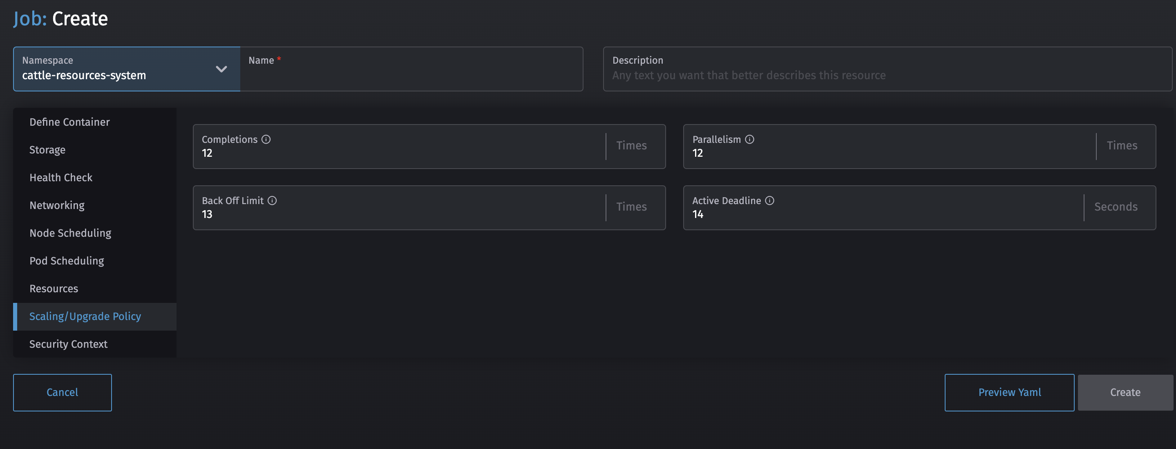Open the Completions info tooltip
The width and height of the screenshot is (1176, 449).
(266, 139)
